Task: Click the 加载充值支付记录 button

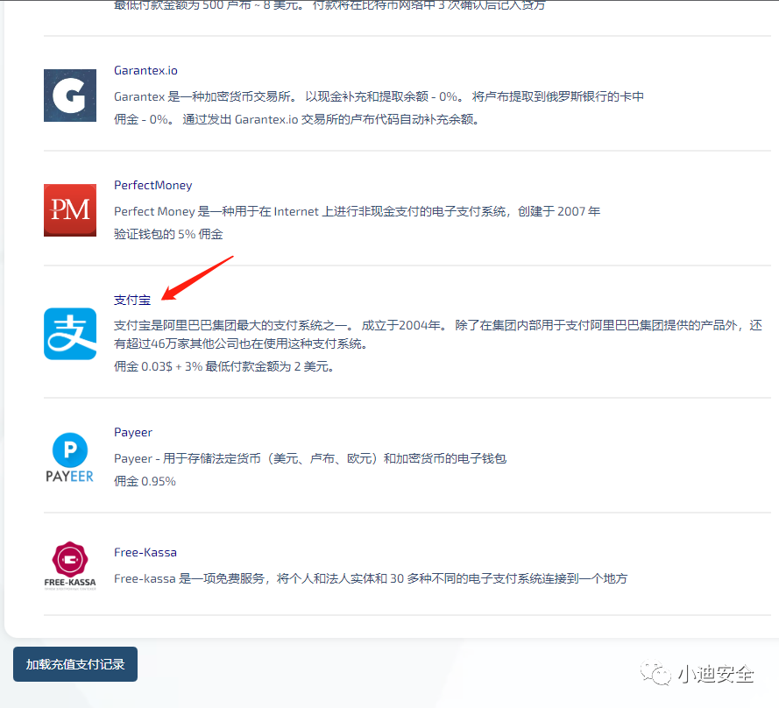Action: tap(75, 664)
